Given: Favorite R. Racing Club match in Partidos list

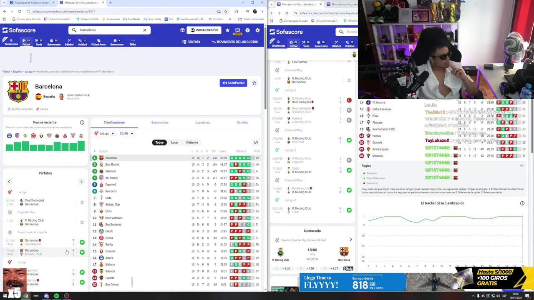Looking at the screenshot, I should [x=82, y=222].
